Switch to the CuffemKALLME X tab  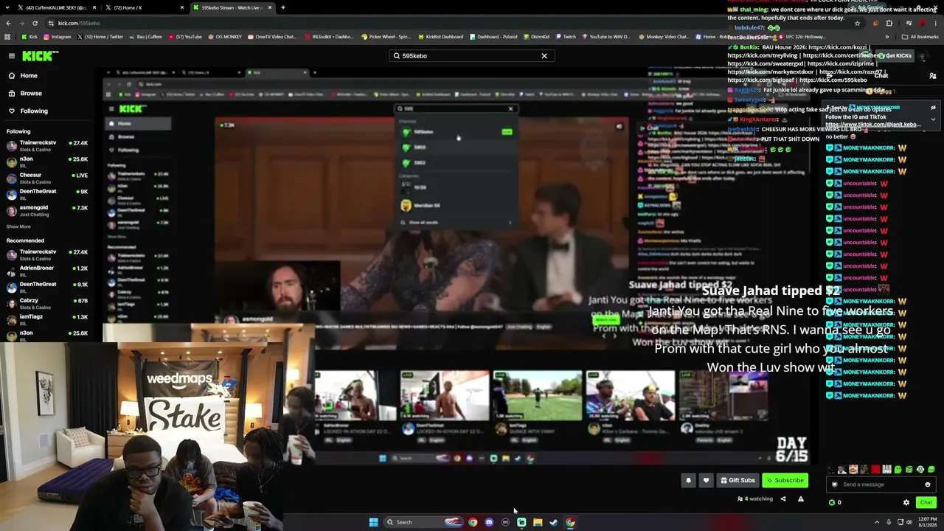(58, 7)
